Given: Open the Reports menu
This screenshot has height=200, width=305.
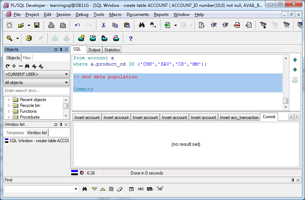Looking at the screenshot, I should pos(161,15).
